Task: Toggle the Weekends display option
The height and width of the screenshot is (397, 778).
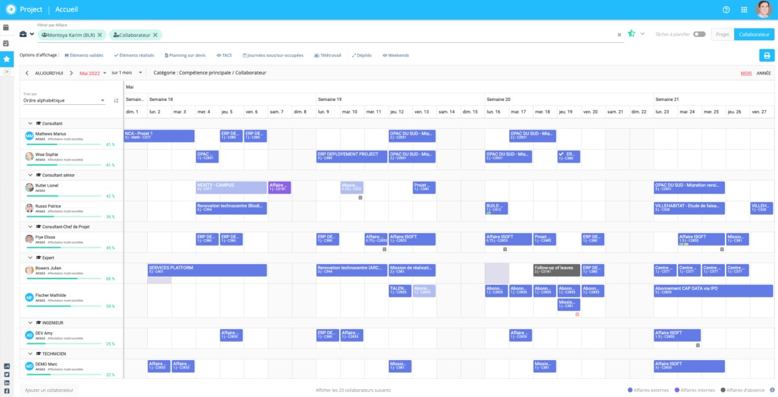Action: point(395,56)
